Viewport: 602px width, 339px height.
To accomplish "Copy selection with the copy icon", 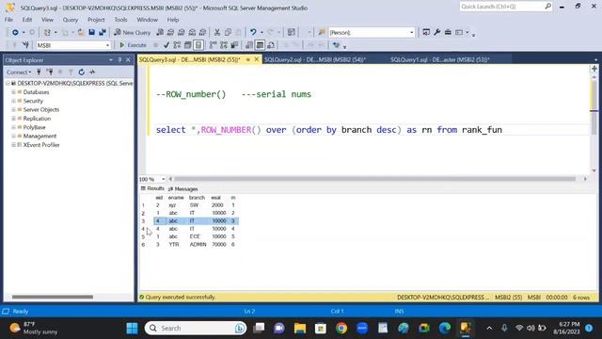I will pos(228,32).
